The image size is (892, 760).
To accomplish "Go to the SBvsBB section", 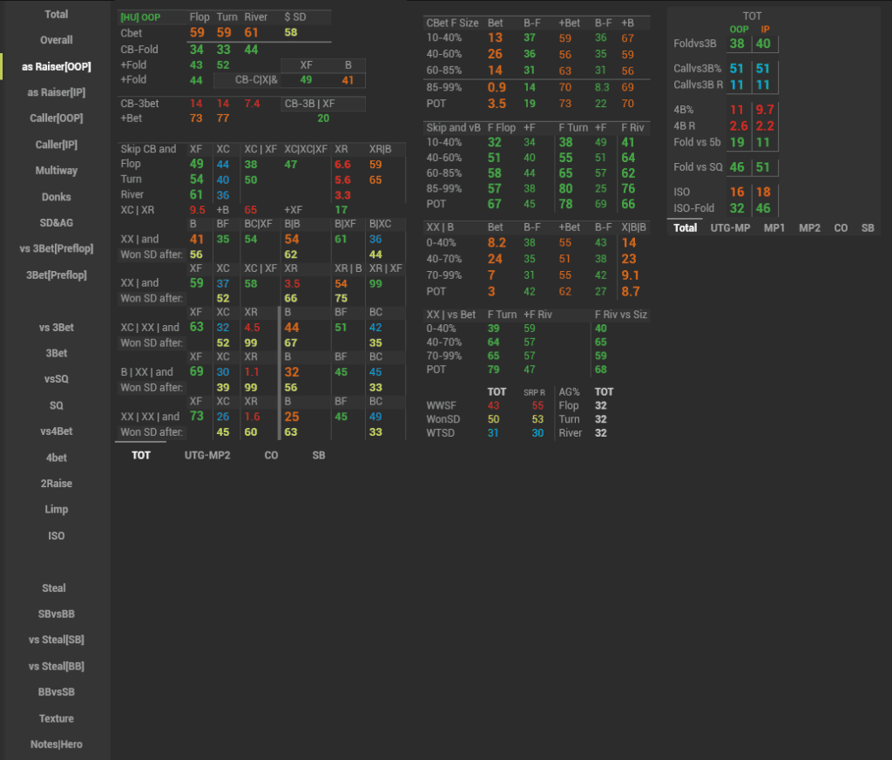I will [56, 614].
